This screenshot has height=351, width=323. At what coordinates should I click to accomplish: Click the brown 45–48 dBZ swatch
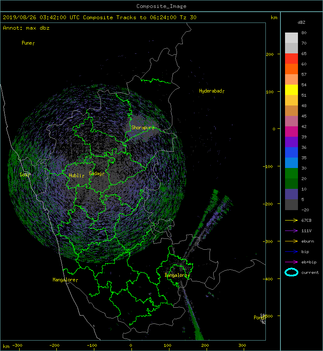click(291, 110)
